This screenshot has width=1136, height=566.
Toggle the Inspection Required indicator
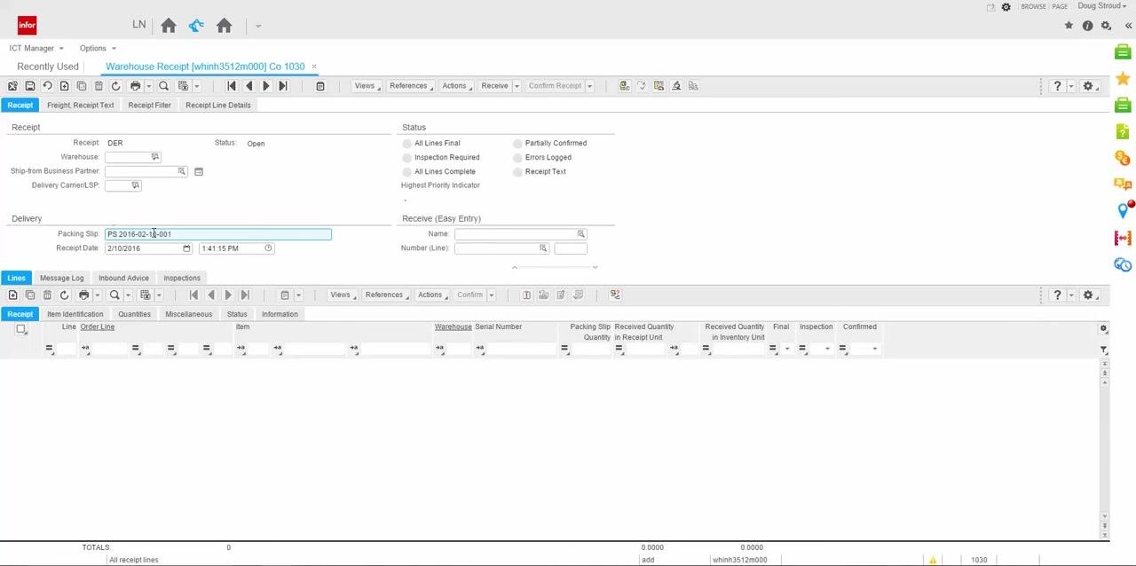click(x=407, y=157)
